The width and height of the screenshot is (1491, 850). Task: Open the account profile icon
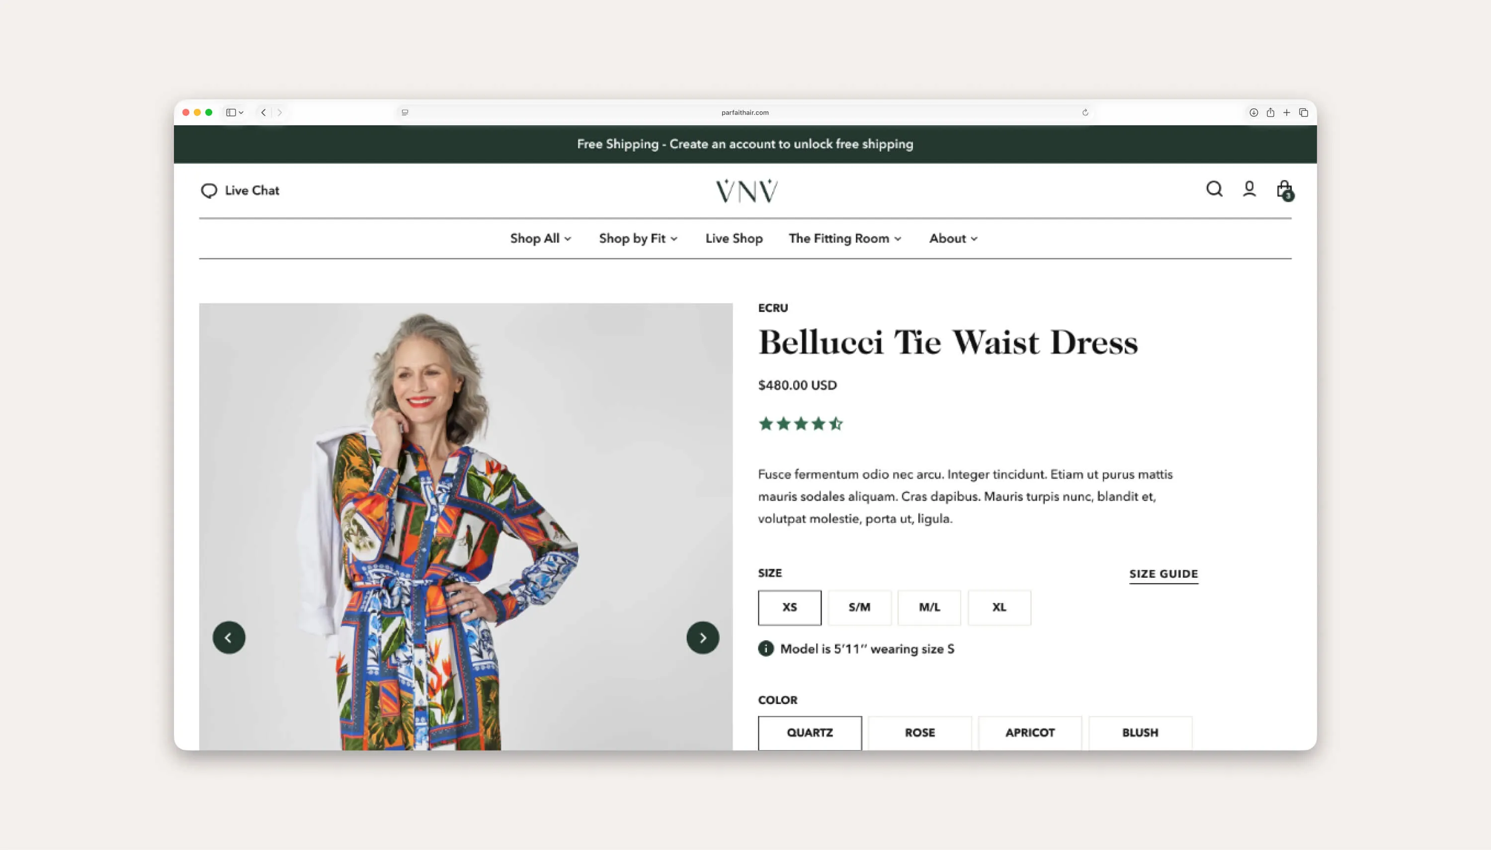(1249, 188)
